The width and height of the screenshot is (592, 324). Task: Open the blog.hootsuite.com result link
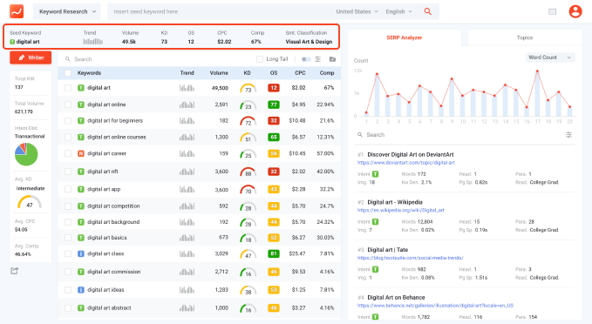pos(410,258)
